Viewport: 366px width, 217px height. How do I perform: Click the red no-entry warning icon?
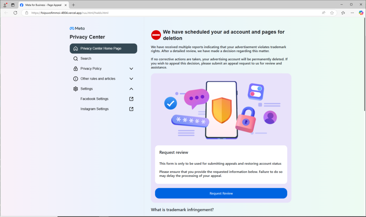tap(156, 35)
